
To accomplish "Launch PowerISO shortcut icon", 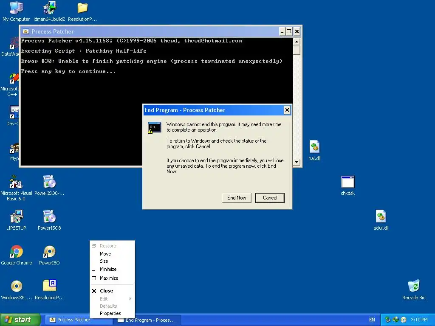I will [x=49, y=255].
